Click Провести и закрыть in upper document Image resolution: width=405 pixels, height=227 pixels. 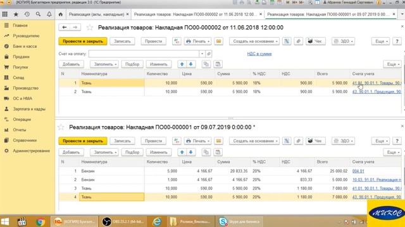click(x=83, y=41)
